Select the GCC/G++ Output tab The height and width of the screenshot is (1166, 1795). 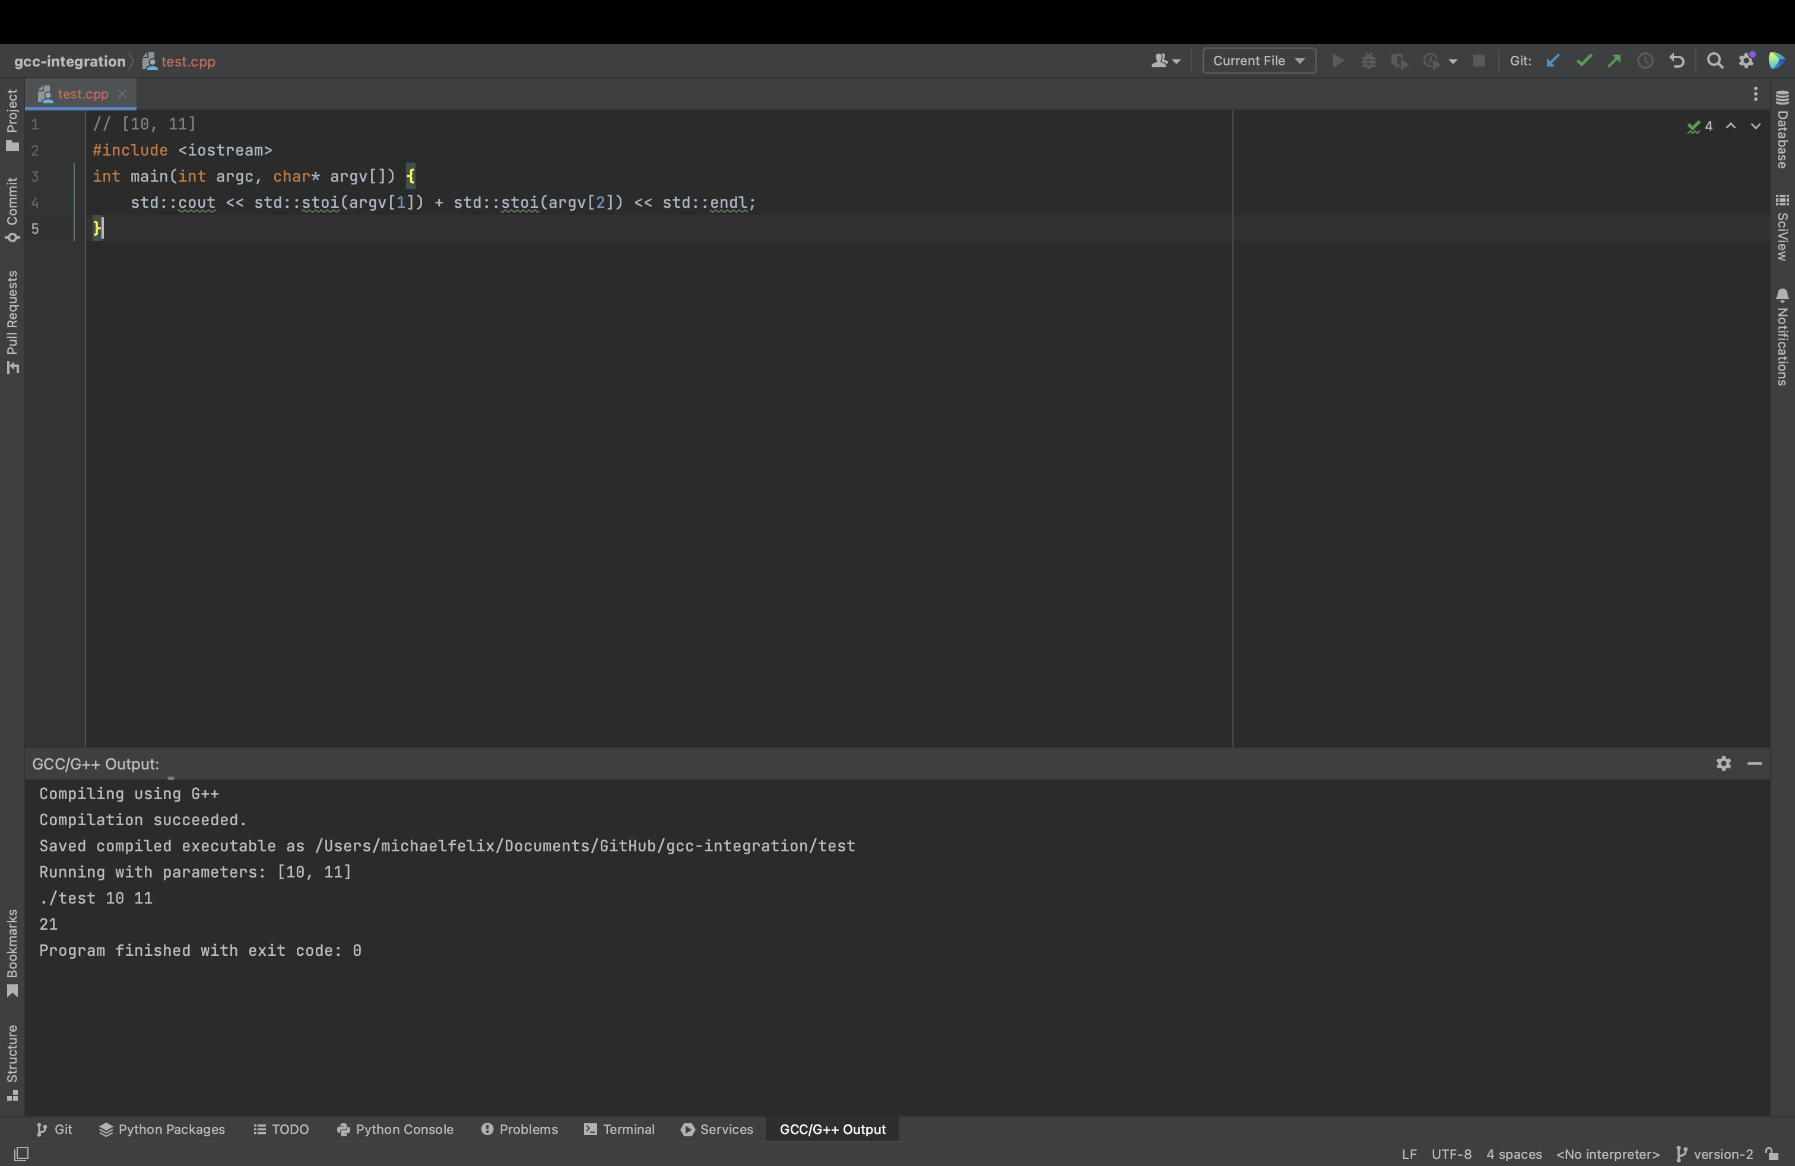(x=833, y=1130)
